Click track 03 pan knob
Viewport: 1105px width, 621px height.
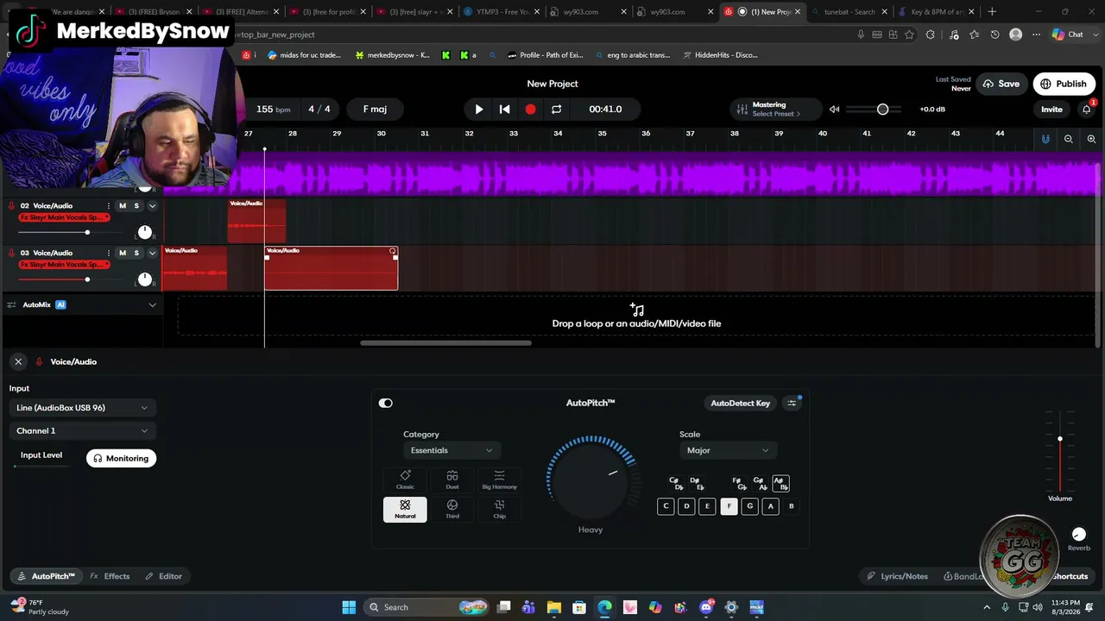(145, 279)
